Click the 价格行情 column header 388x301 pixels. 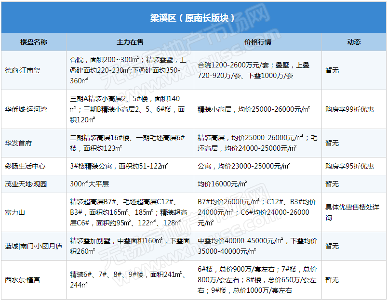tap(258, 42)
